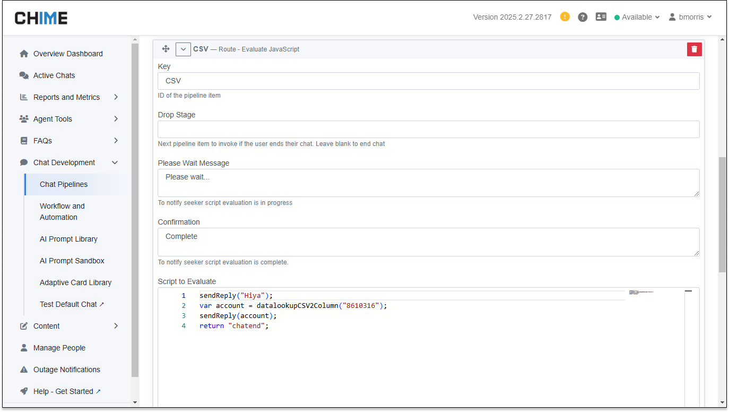Screen dimensions: 729x412
Task: Go to Overview Dashboard
Action: coord(68,54)
